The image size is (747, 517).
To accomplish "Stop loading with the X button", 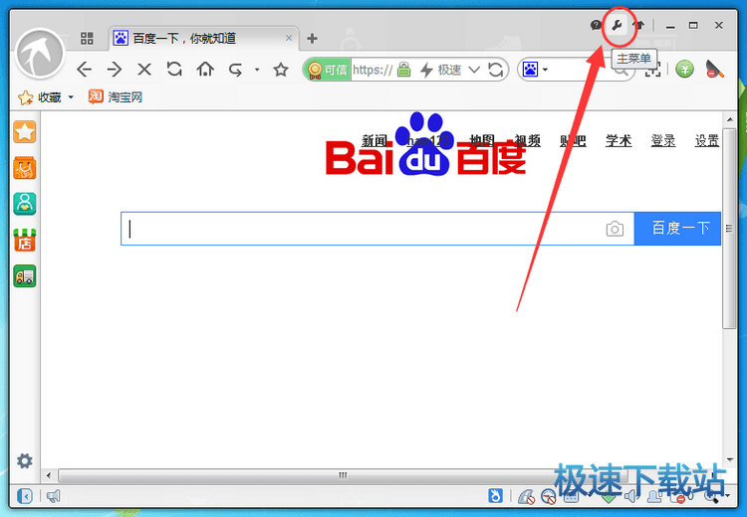I will pos(144,70).
